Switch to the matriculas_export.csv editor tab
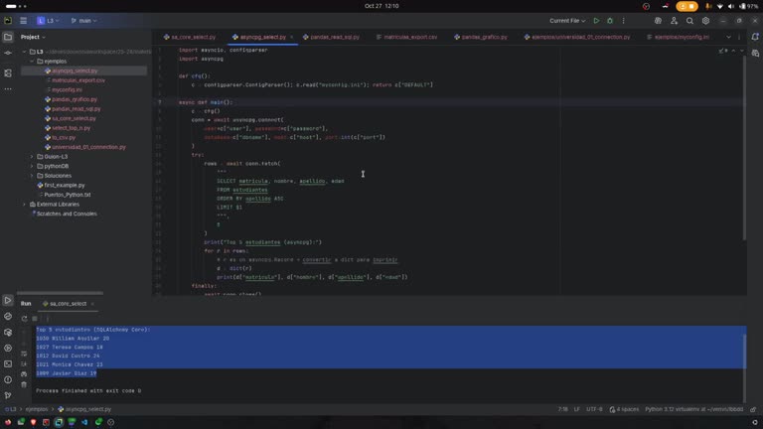The image size is (763, 429). click(406, 37)
